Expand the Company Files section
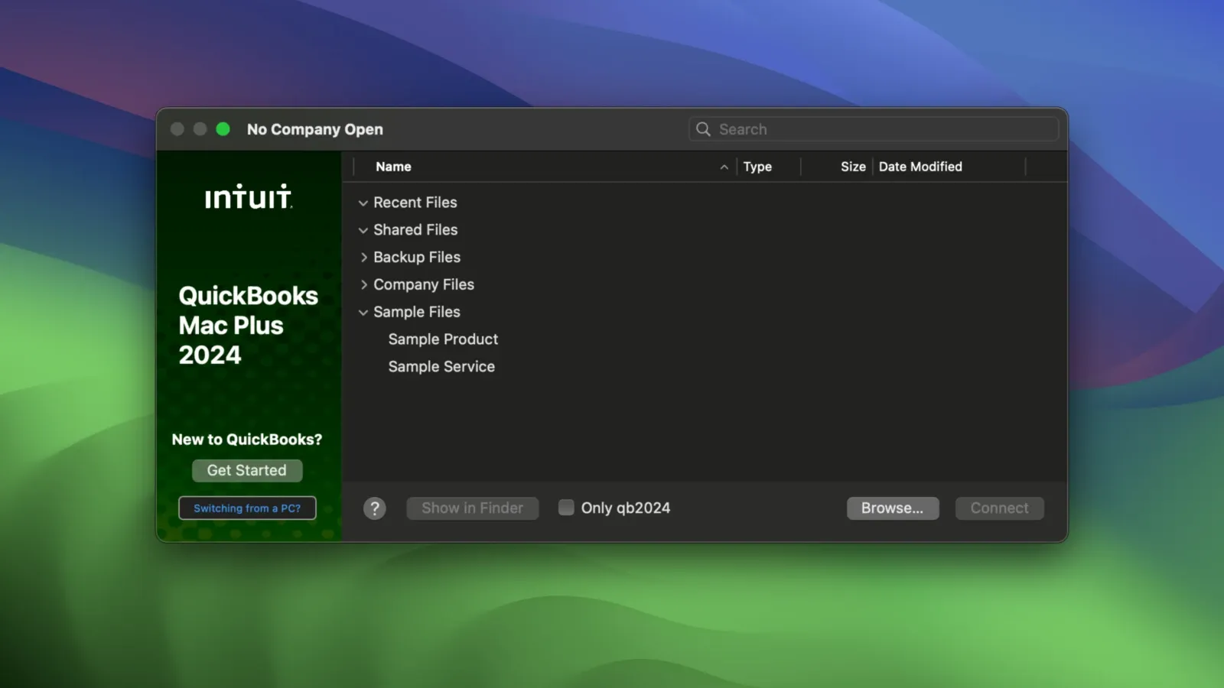The width and height of the screenshot is (1224, 688). point(364,284)
